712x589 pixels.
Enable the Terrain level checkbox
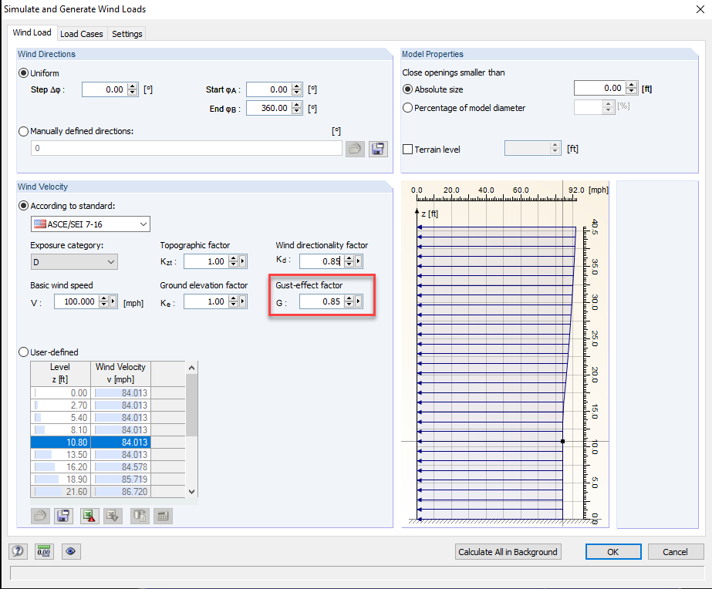(408, 150)
